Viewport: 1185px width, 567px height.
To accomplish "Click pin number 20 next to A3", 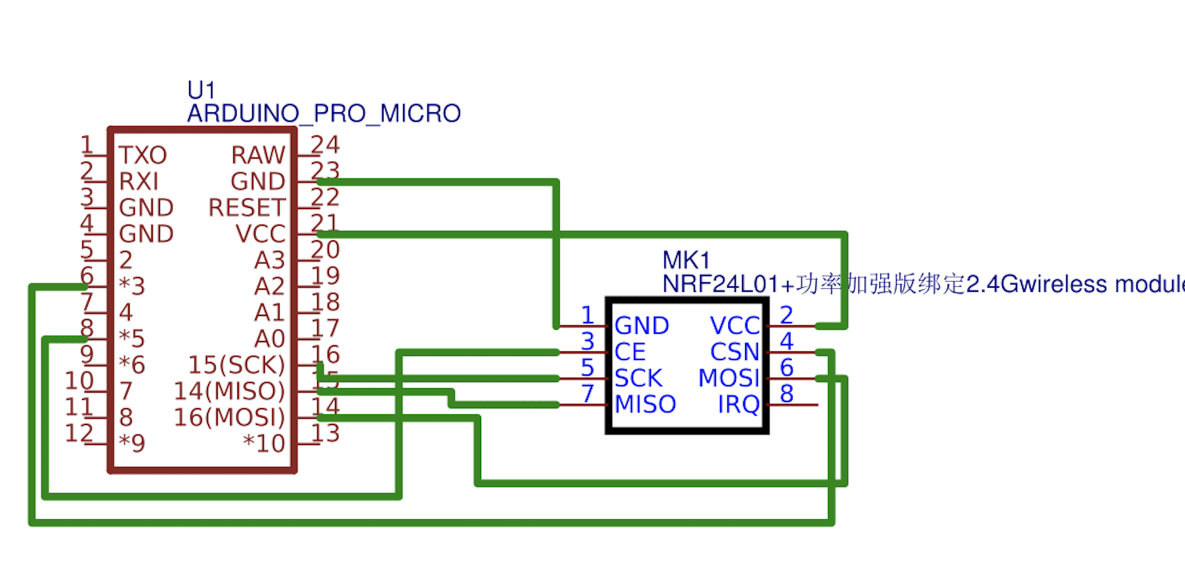I will click(325, 250).
